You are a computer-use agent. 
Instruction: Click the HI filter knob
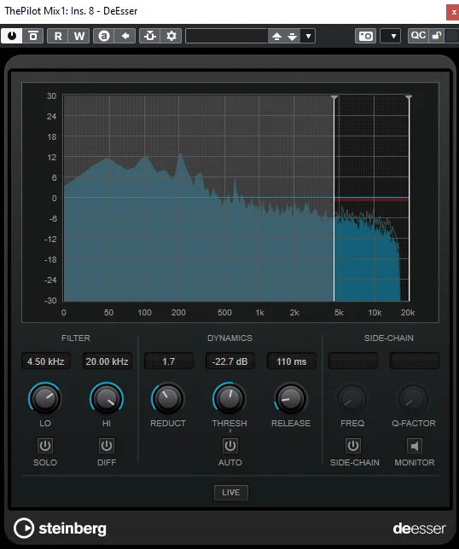107,398
